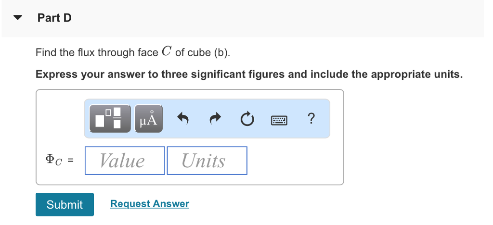Click the question text about face C
The height and width of the screenshot is (225, 493).
pyautogui.click(x=133, y=52)
